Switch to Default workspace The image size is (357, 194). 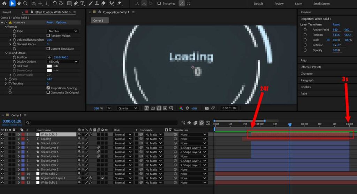coord(258,3)
